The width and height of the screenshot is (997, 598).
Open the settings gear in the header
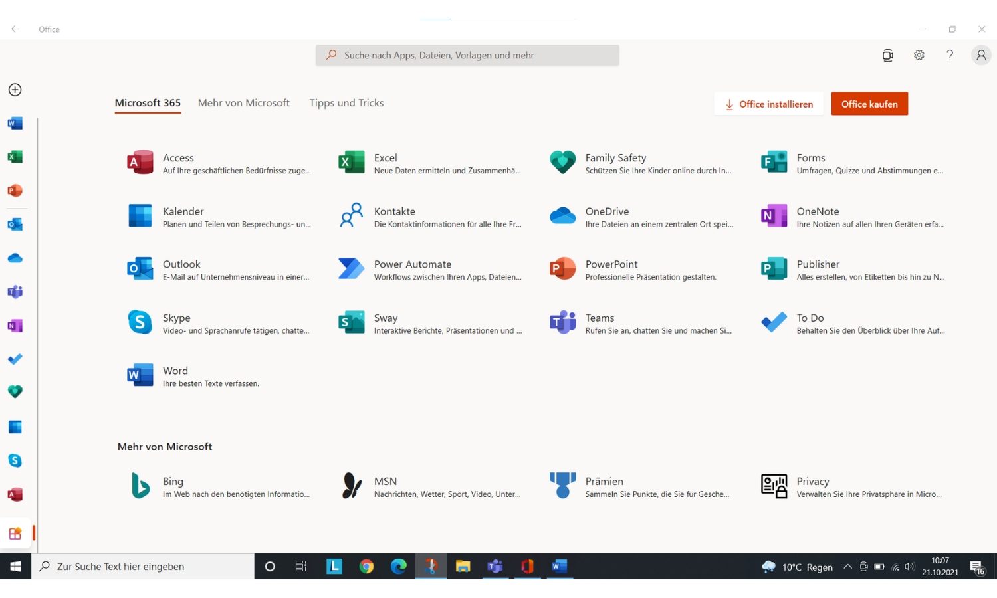919,55
